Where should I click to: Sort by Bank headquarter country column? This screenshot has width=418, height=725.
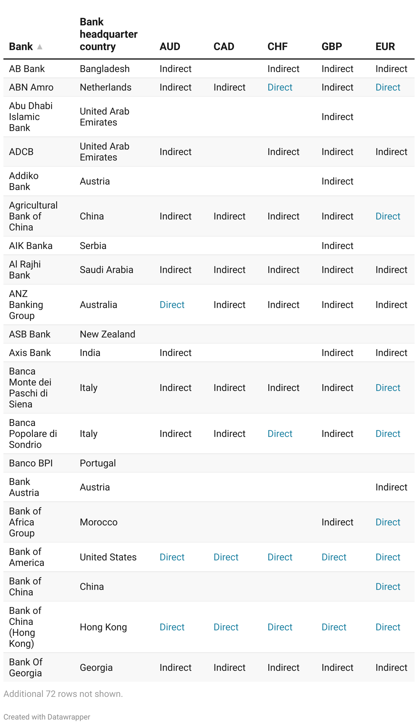pos(108,34)
